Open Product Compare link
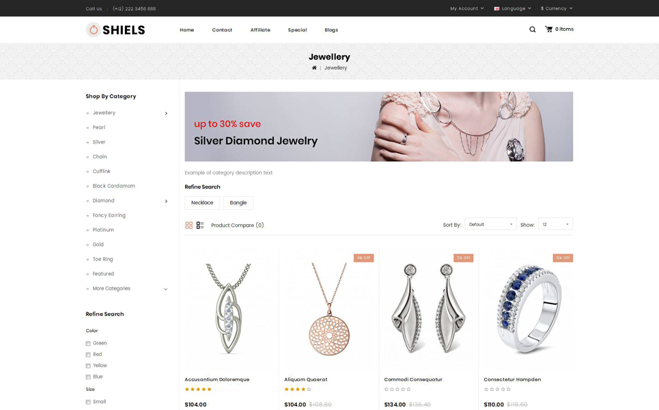This screenshot has height=410, width=659. [x=237, y=225]
